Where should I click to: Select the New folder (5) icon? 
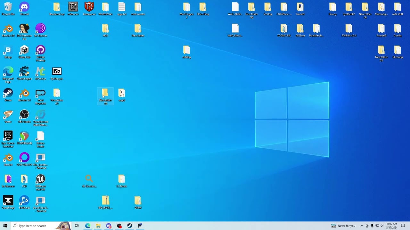(x=105, y=96)
